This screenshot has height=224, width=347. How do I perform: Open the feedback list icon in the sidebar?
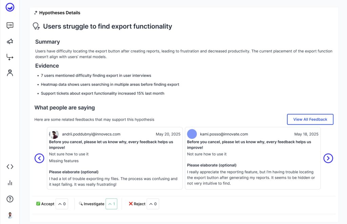(x=10, y=25)
